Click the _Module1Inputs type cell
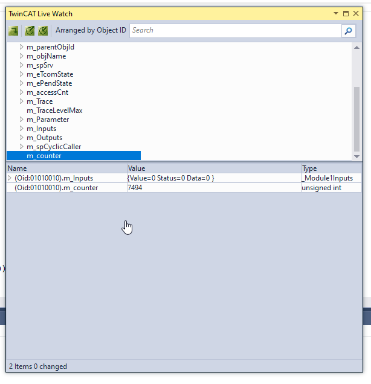 pyautogui.click(x=331, y=178)
